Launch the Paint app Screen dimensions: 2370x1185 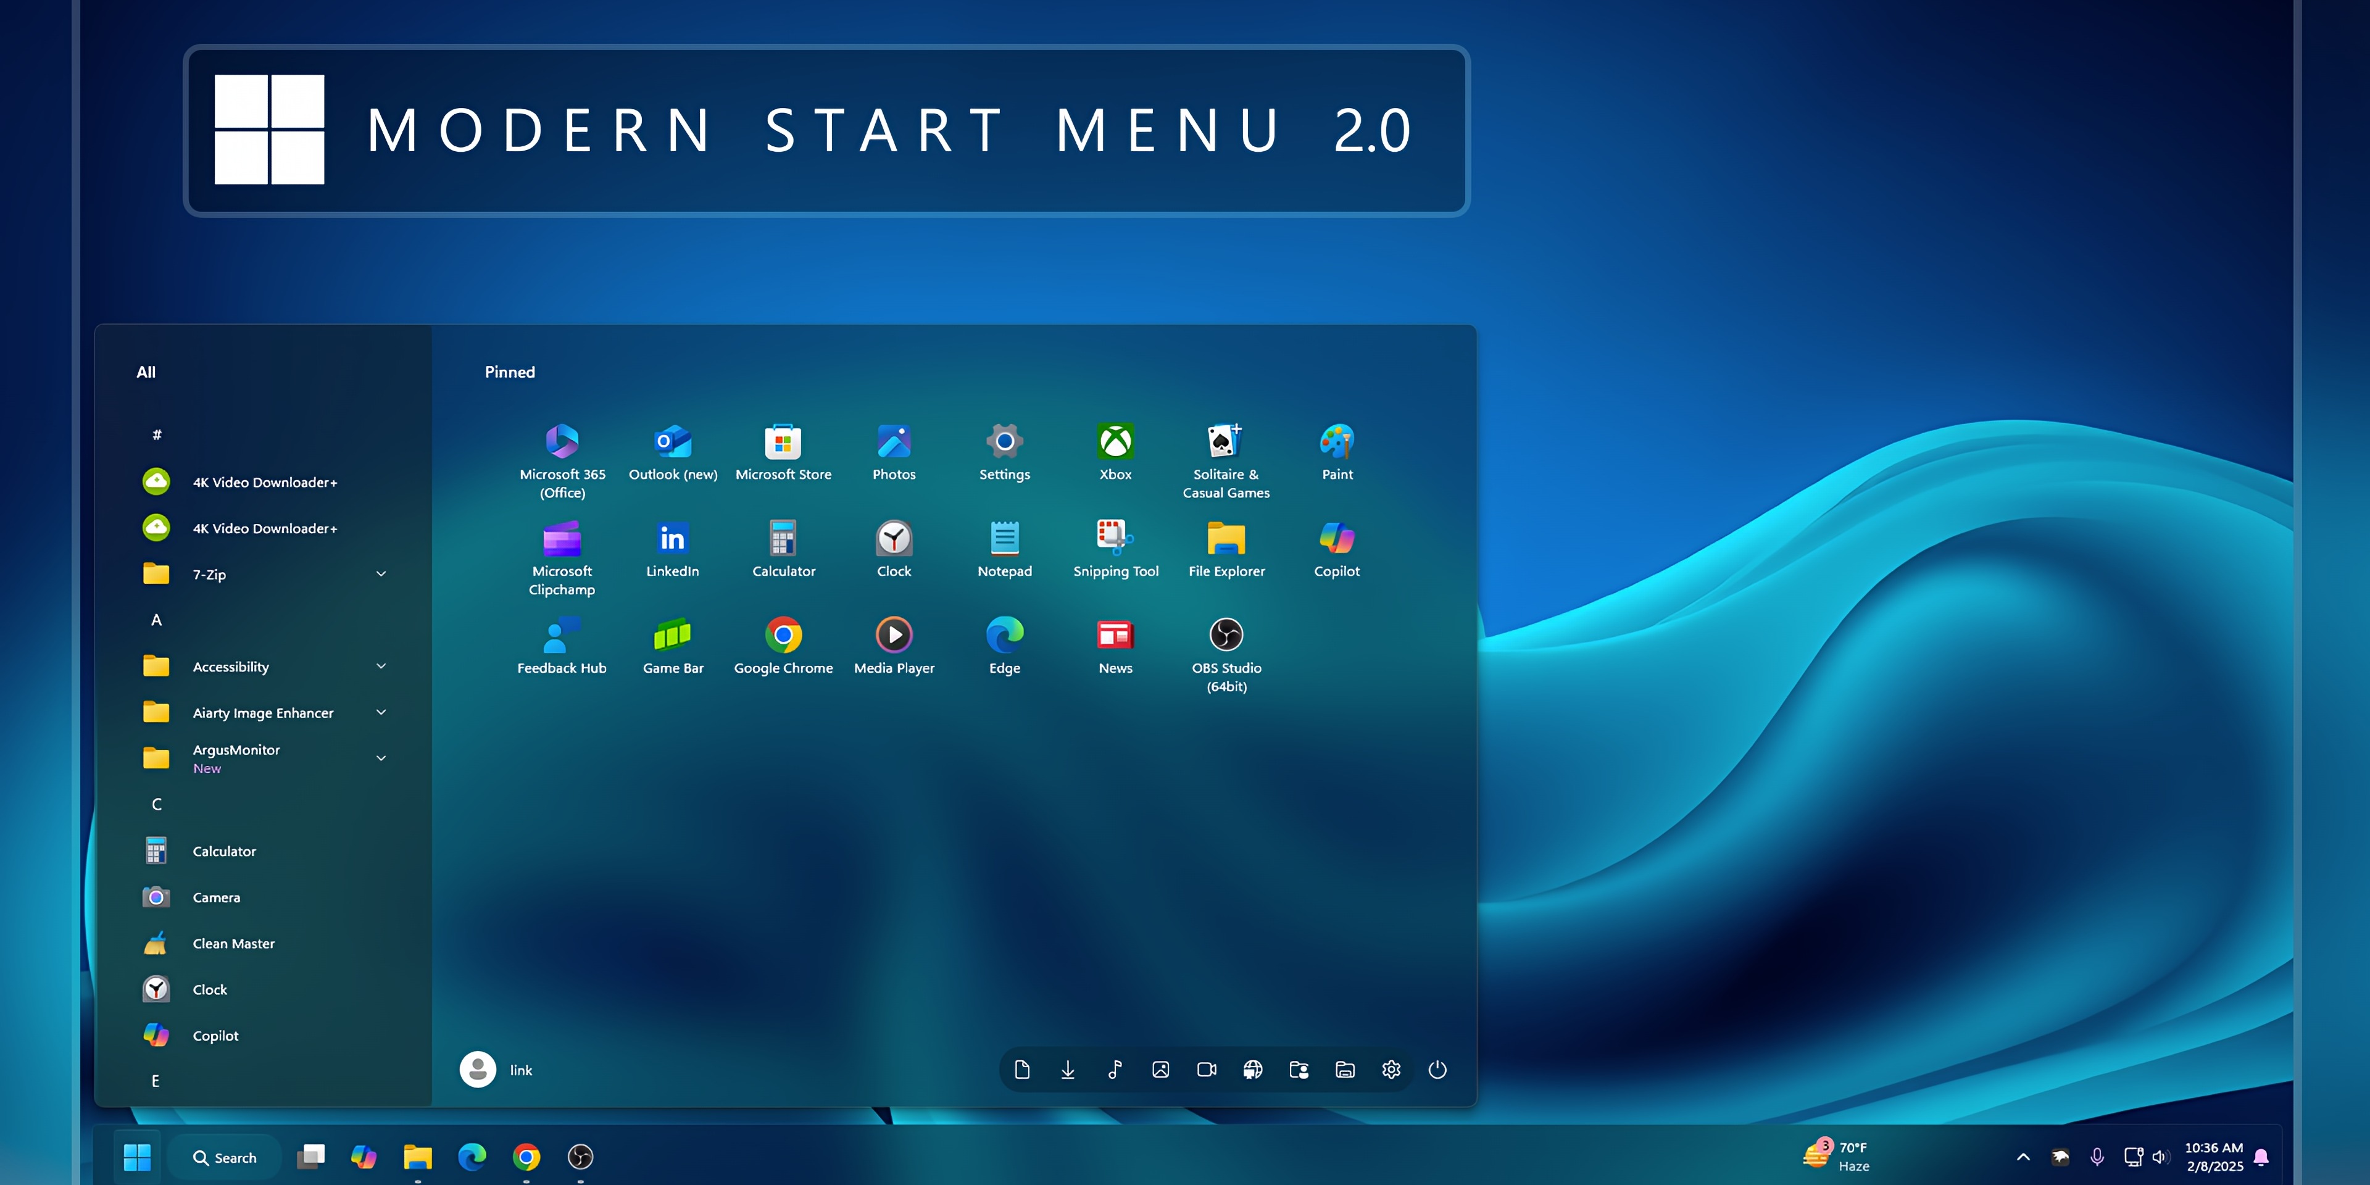coord(1337,452)
